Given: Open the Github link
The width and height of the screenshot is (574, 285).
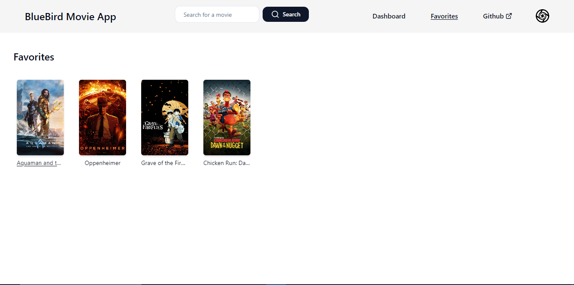Looking at the screenshot, I should click(x=497, y=16).
